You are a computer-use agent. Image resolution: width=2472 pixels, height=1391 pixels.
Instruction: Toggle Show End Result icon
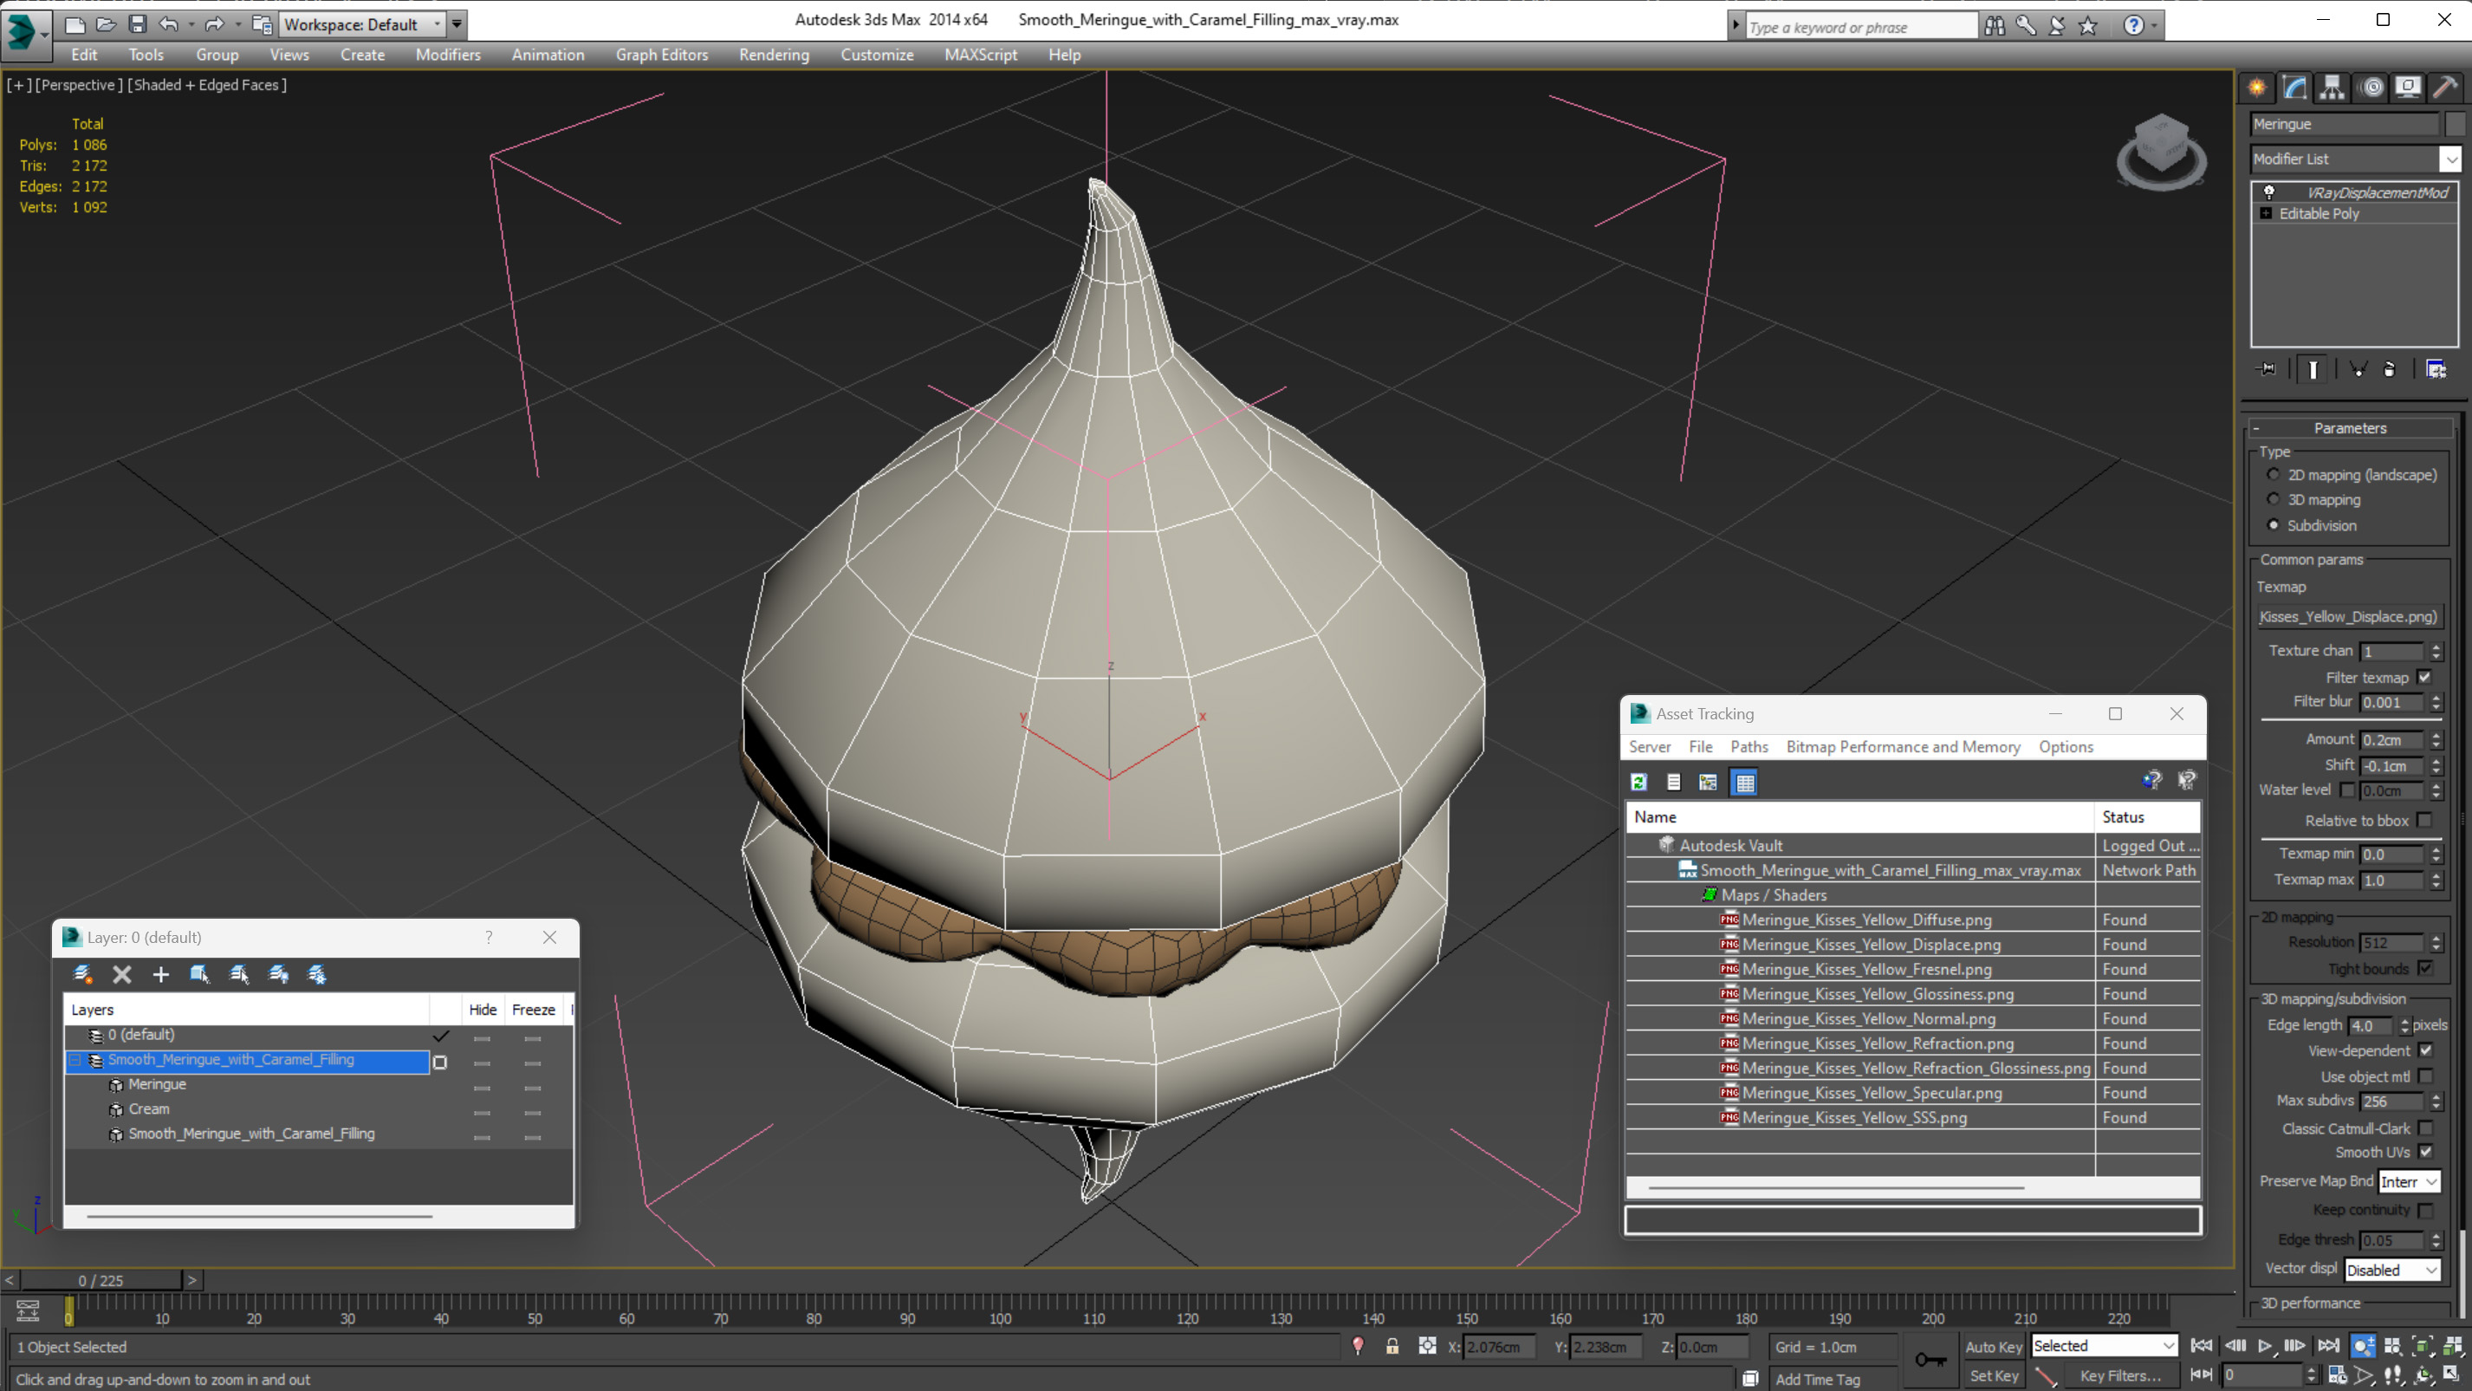coord(2313,369)
